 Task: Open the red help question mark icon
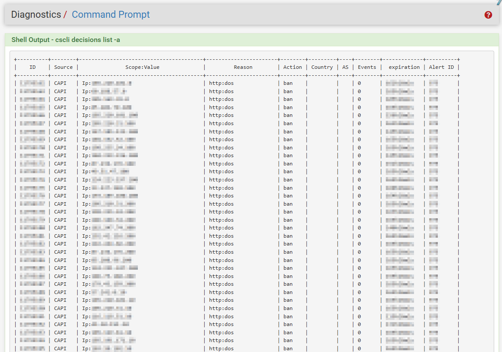click(x=488, y=15)
